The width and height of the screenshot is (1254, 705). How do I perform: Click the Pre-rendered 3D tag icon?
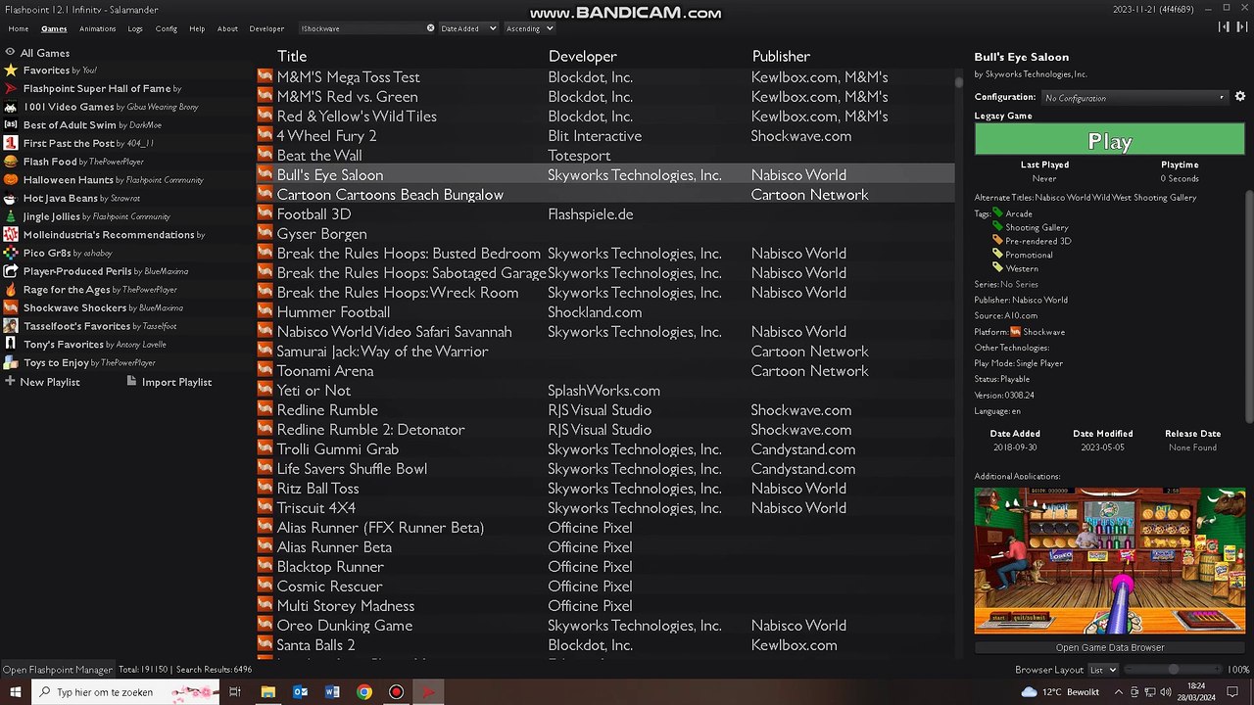click(x=998, y=241)
